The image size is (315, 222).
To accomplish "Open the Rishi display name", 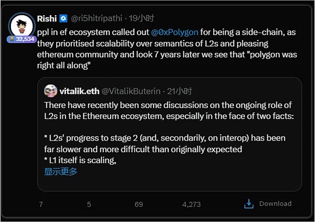I will coord(47,19).
